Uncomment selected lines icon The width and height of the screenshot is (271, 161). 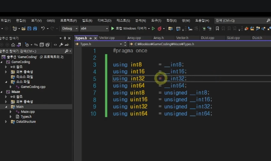209,29
